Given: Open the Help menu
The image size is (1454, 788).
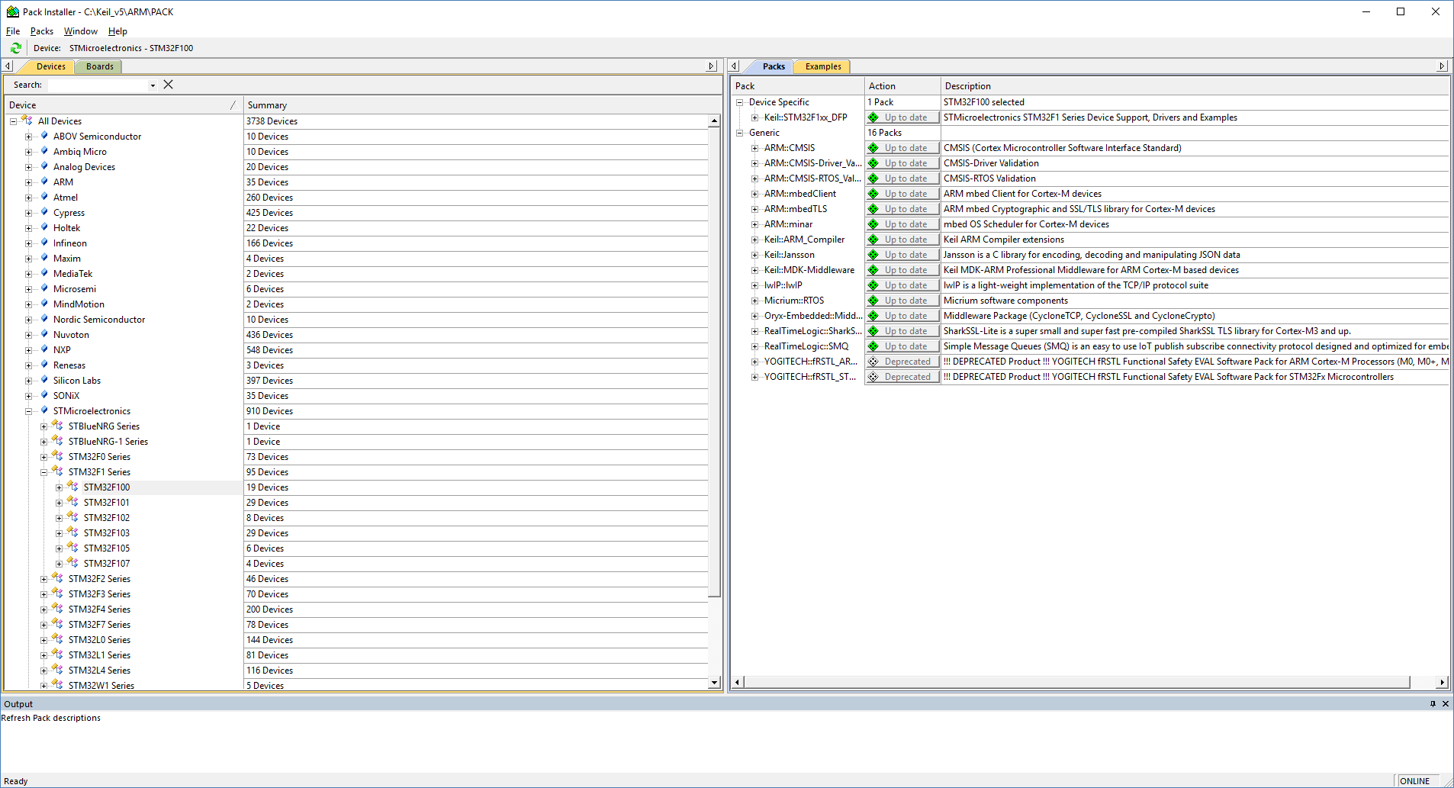Looking at the screenshot, I should (x=117, y=31).
